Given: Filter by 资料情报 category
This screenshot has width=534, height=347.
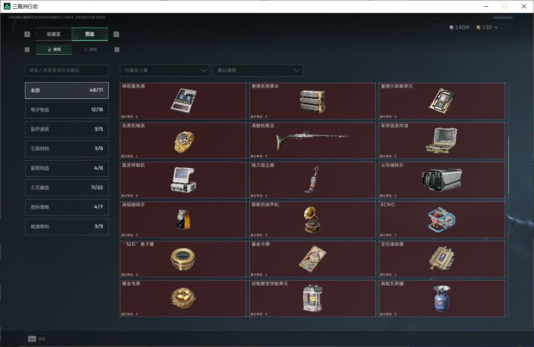Looking at the screenshot, I should click(67, 207).
